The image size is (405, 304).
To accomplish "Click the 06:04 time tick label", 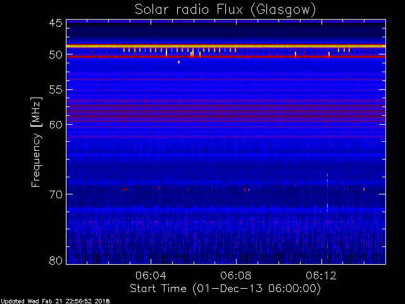I will point(151,275).
